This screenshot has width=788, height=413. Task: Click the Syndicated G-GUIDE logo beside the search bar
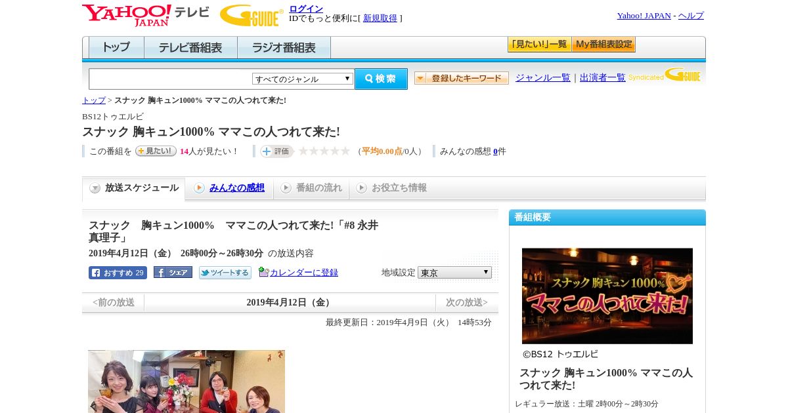coord(664,75)
